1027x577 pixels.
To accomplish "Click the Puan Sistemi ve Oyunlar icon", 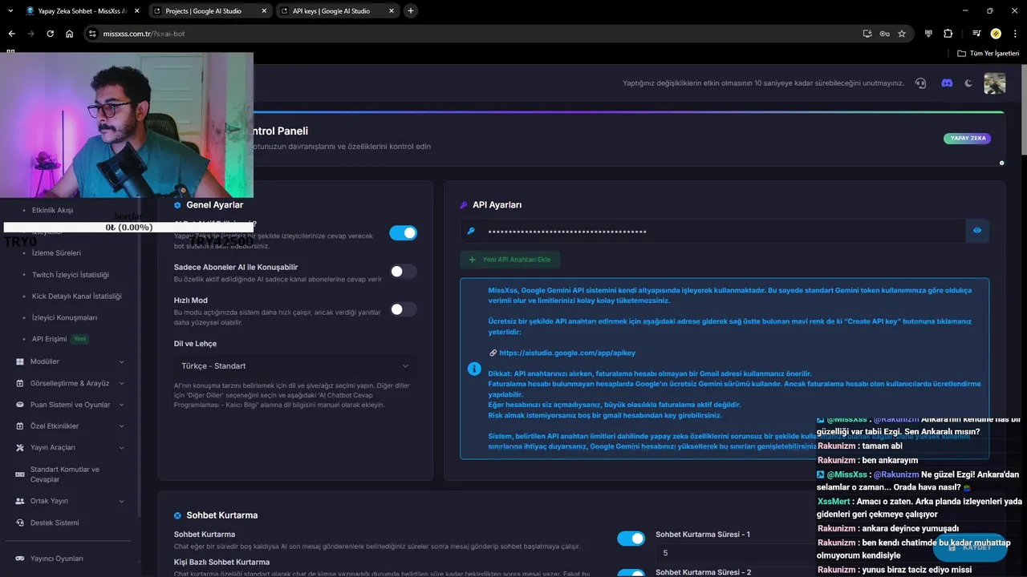I will [x=20, y=405].
